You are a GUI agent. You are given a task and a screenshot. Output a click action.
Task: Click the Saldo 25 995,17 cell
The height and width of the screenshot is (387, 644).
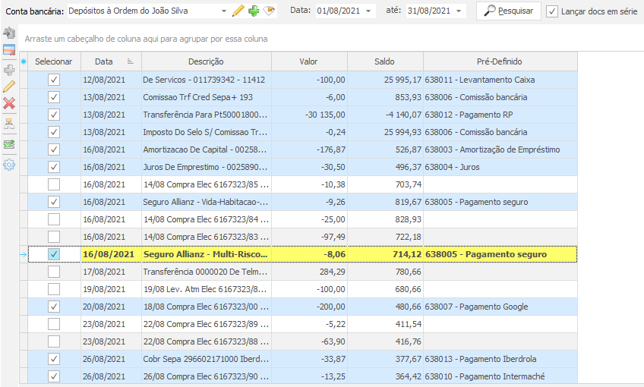(385, 80)
